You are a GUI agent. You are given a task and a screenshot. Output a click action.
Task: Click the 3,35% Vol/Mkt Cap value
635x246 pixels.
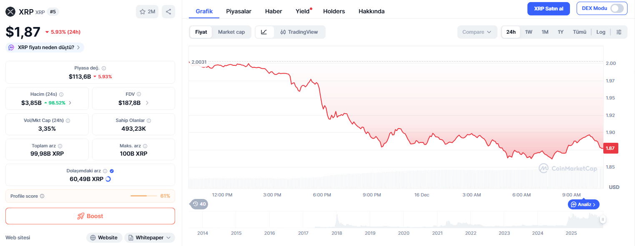(x=47, y=129)
